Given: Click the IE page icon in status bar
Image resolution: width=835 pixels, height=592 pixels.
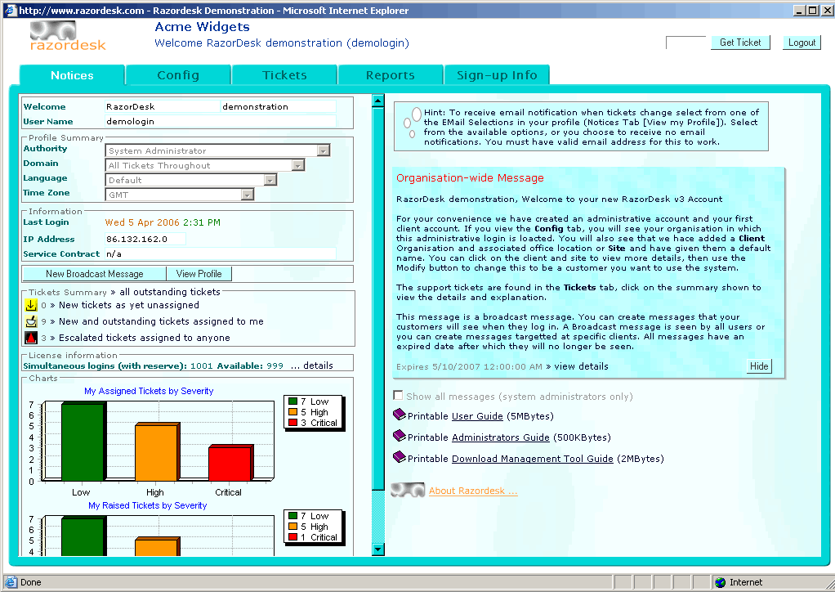Looking at the screenshot, I should point(11,582).
